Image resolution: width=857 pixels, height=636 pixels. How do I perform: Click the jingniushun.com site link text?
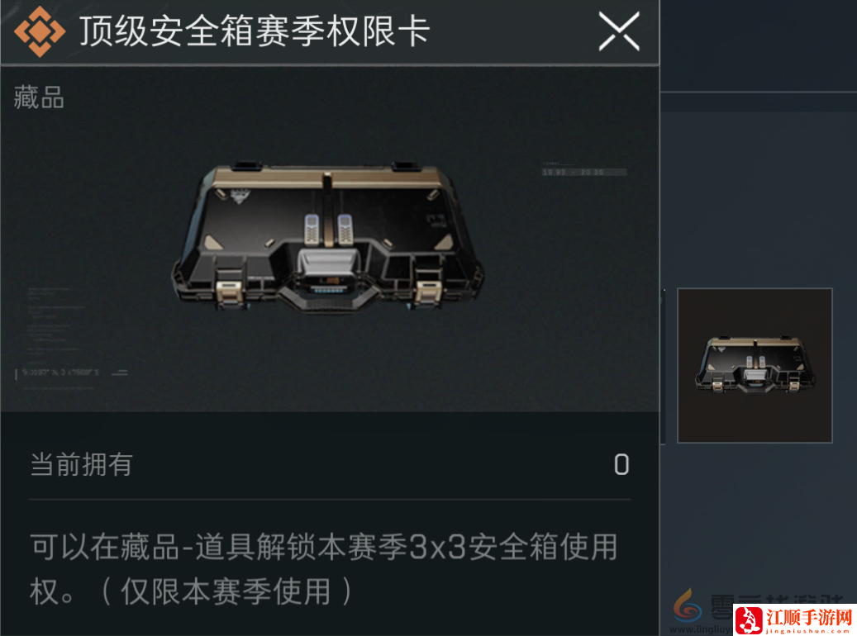807,630
